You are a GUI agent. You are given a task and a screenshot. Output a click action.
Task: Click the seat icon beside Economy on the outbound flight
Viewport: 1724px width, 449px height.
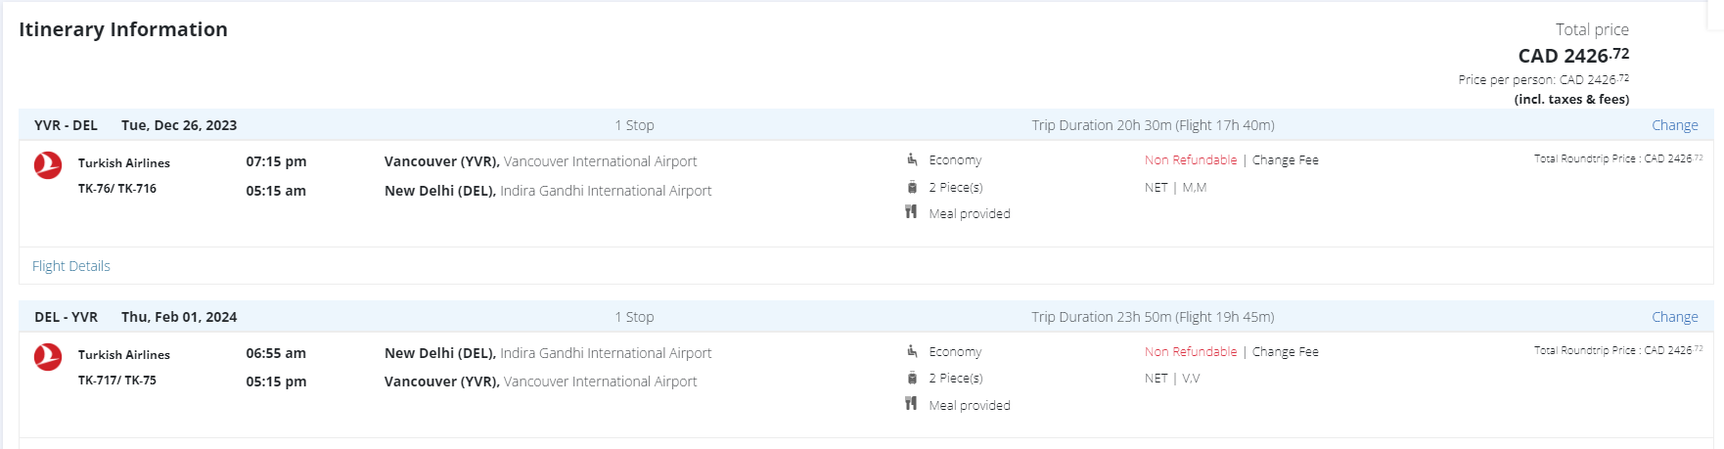[x=912, y=159]
